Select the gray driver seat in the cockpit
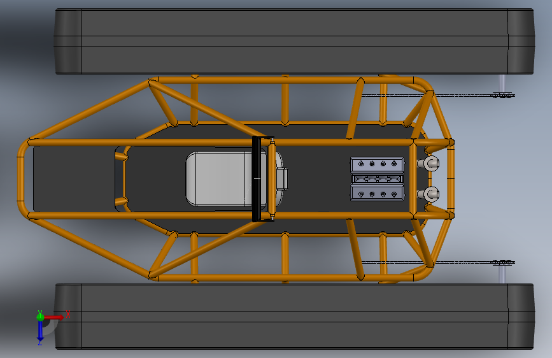 click(221, 178)
